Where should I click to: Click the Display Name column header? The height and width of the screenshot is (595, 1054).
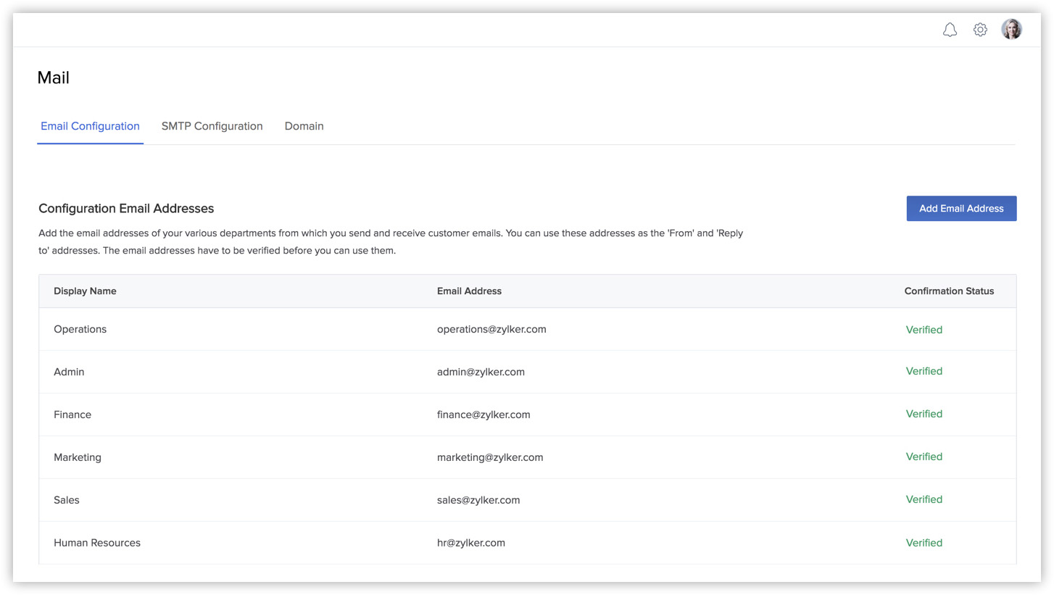[x=85, y=291]
